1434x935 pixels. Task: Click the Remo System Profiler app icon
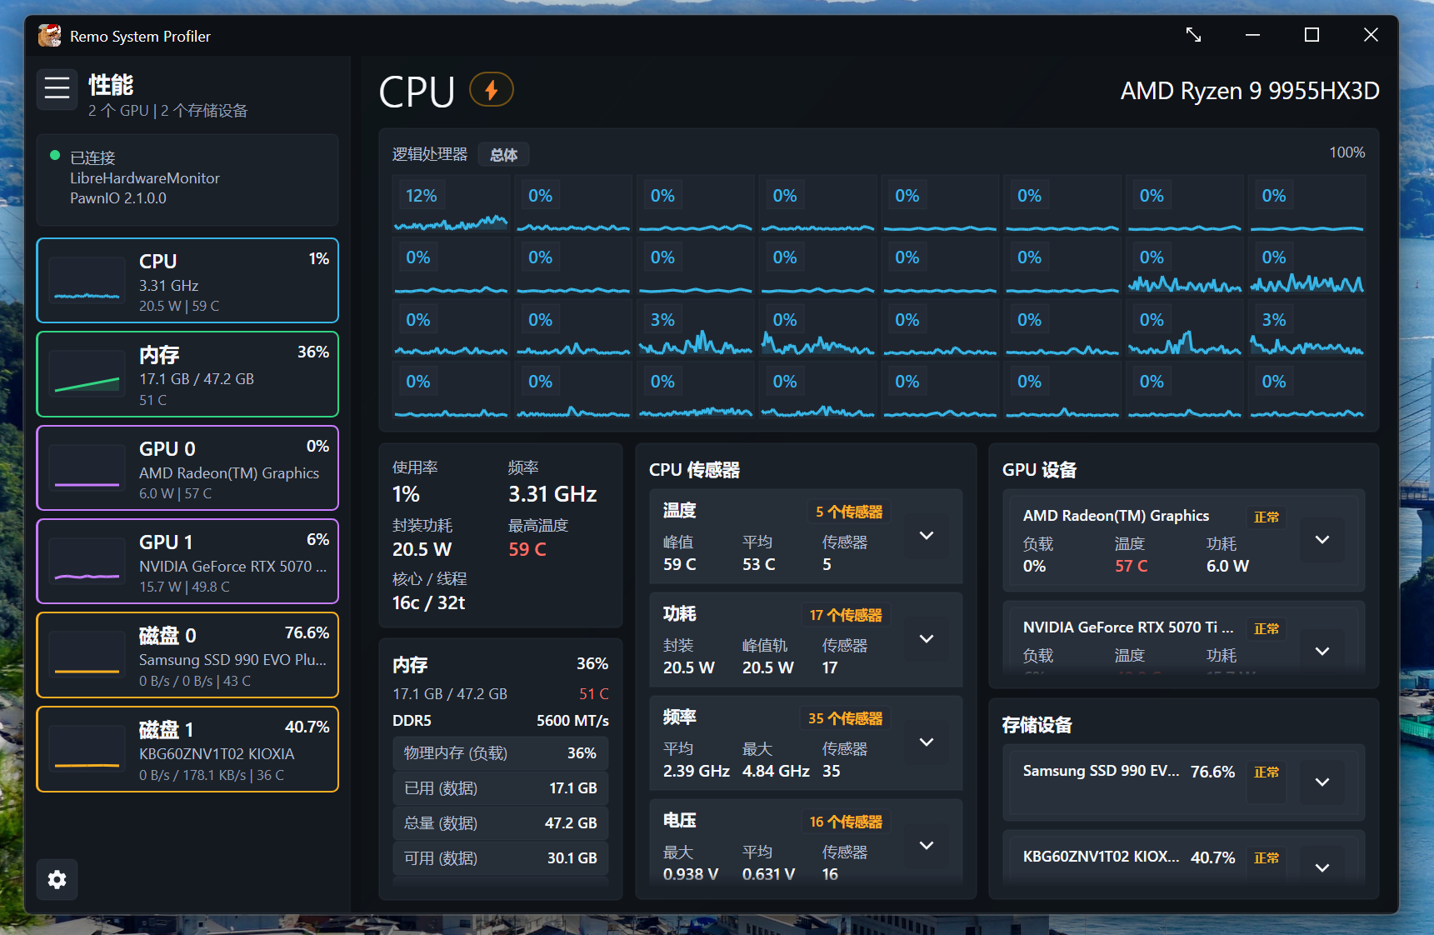coord(49,36)
